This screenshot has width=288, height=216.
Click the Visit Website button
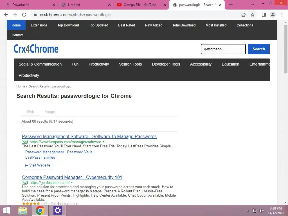click(x=37, y=165)
